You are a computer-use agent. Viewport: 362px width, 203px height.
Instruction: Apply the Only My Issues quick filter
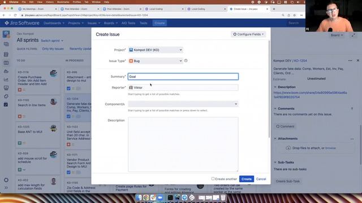pos(53,49)
